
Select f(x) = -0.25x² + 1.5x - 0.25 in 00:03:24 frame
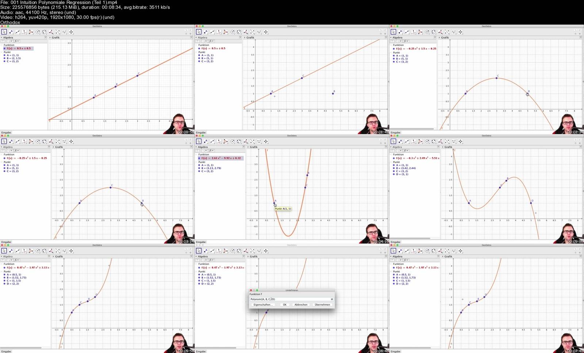pyautogui.click(x=27, y=158)
